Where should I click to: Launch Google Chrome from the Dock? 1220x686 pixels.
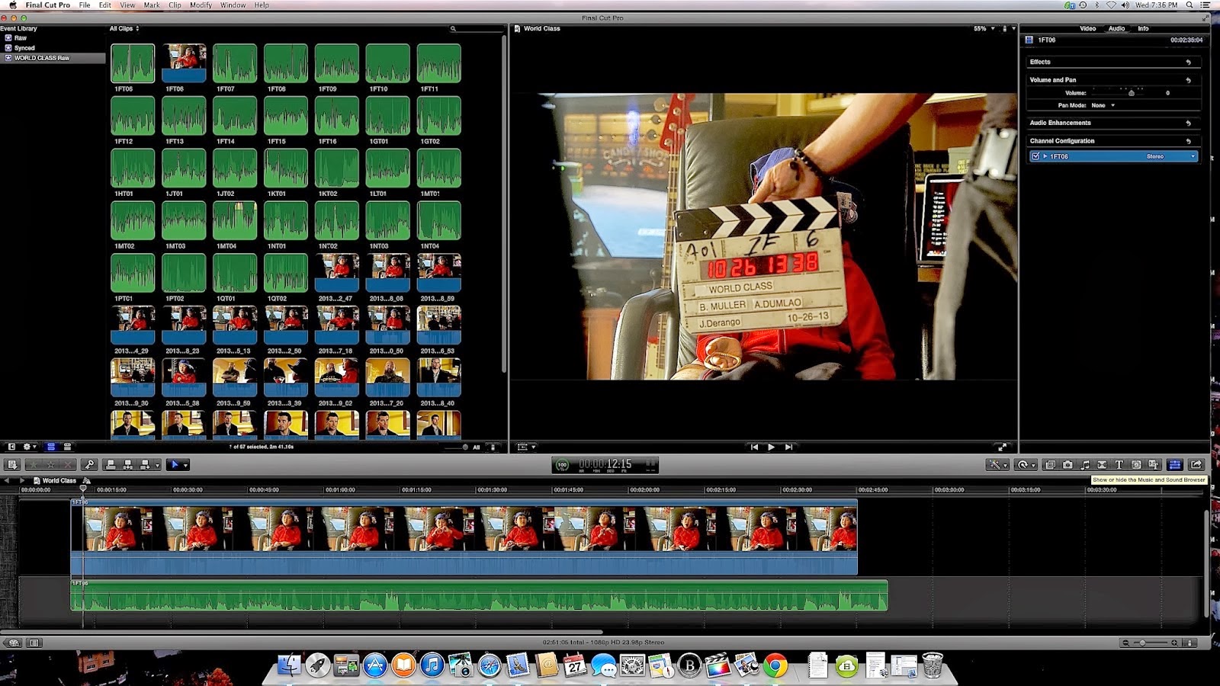(775, 665)
